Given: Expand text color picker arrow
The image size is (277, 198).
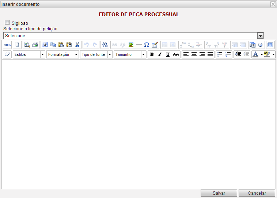Looking at the screenshot, I should pyautogui.click(x=262, y=54).
